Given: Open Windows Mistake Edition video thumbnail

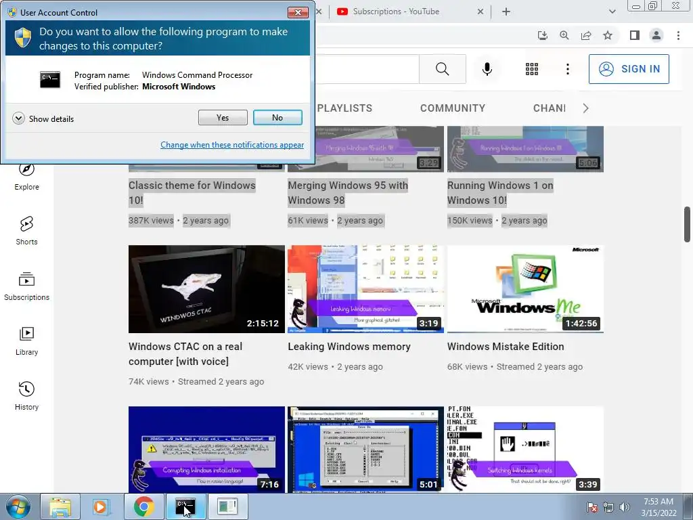Looking at the screenshot, I should point(525,289).
